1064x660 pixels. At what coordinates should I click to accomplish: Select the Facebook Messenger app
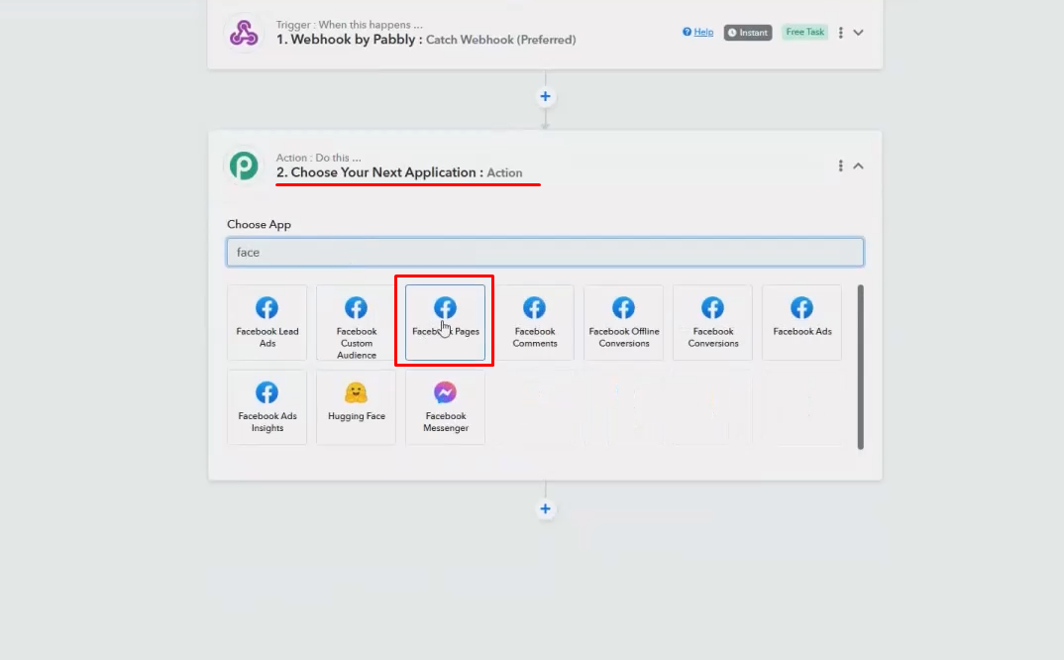(x=445, y=407)
